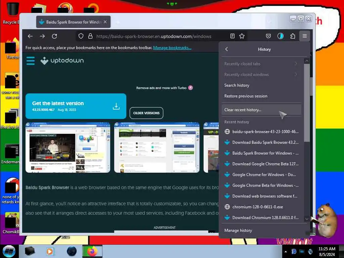Show hidden system tray icons arrow
Image resolution: width=344 pixels, height=258 pixels.
286,252
